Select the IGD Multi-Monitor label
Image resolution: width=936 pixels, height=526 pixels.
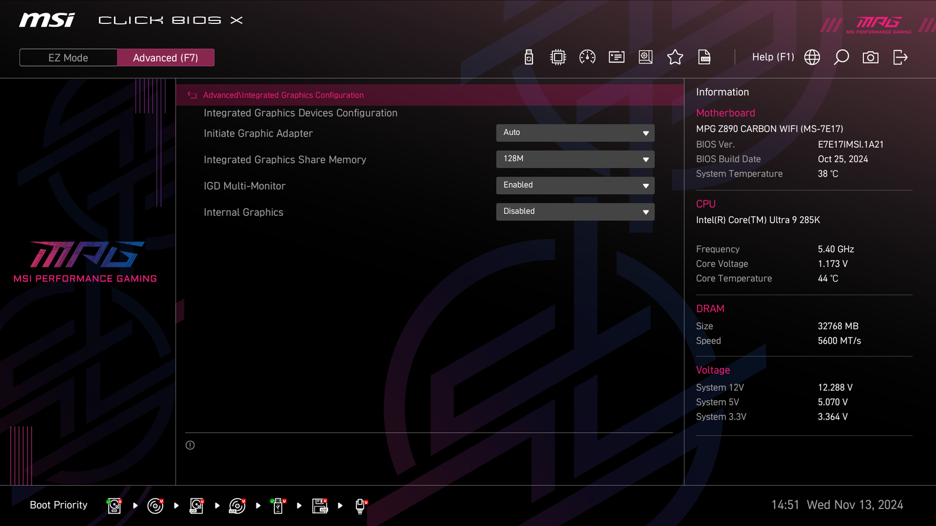click(245, 186)
